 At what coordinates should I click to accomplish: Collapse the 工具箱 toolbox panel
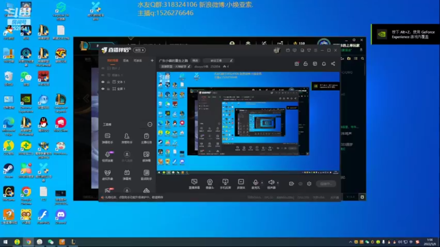point(150,125)
